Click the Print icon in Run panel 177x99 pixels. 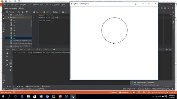11,67
